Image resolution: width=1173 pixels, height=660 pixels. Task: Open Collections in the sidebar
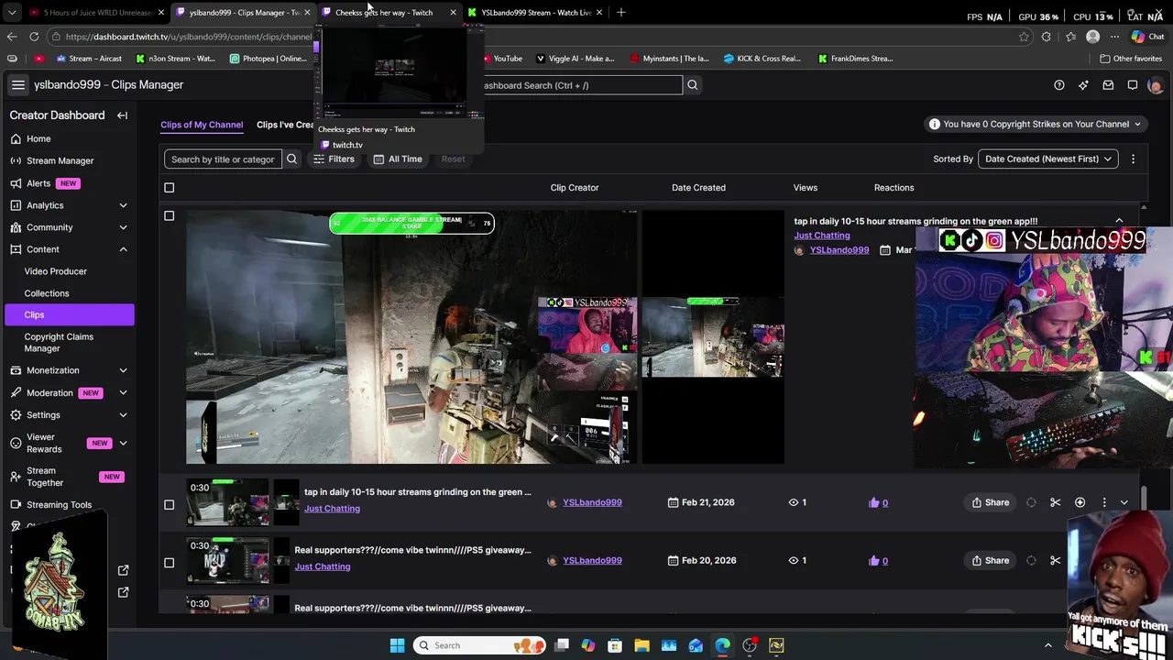pos(47,293)
